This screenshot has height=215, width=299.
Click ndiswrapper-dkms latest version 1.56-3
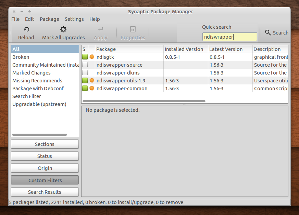pyautogui.click(x=216, y=73)
